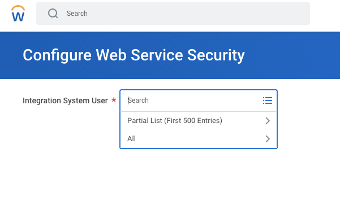The width and height of the screenshot is (340, 219).
Task: Click the magnifier icon in top search bar
Action: click(x=53, y=14)
